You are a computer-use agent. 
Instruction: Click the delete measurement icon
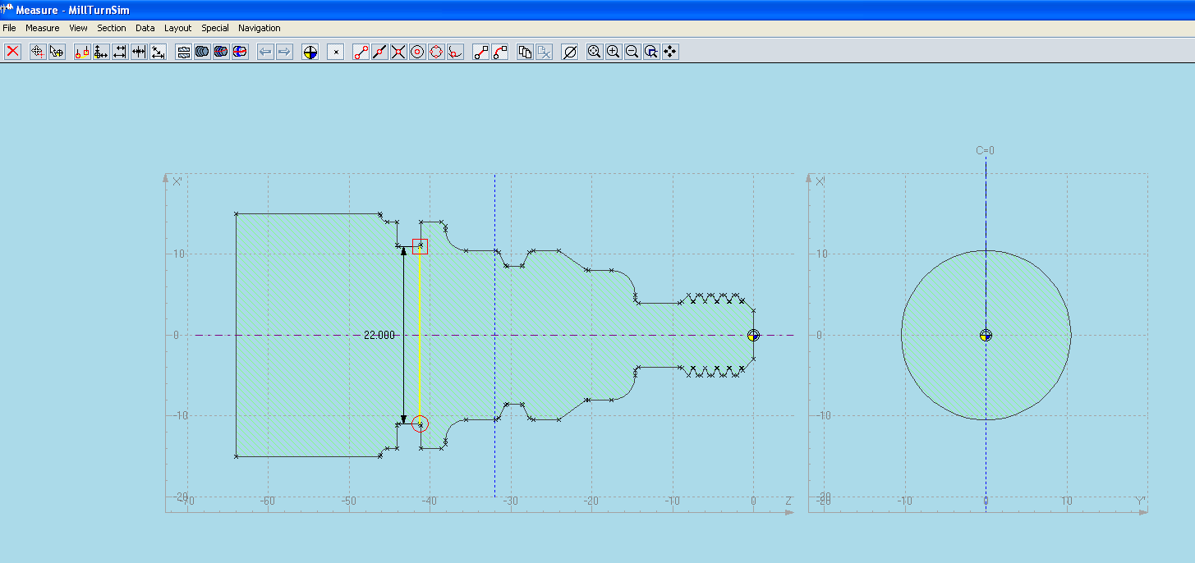coord(544,52)
